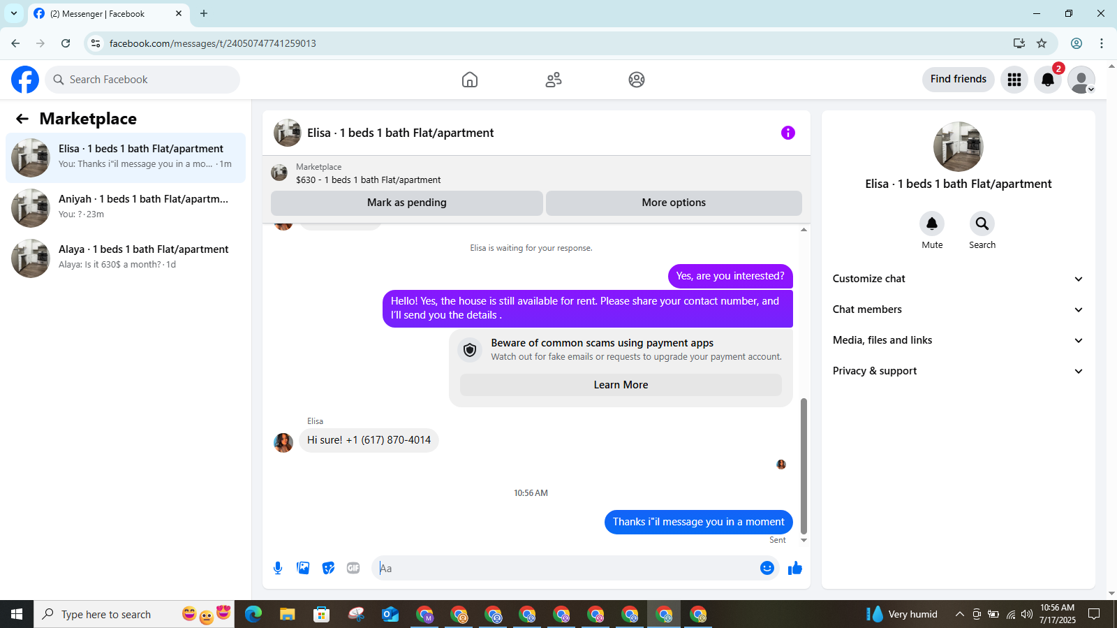The image size is (1117, 628).
Task: Click the scroll-down arrow of the chat
Action: pos(804,540)
